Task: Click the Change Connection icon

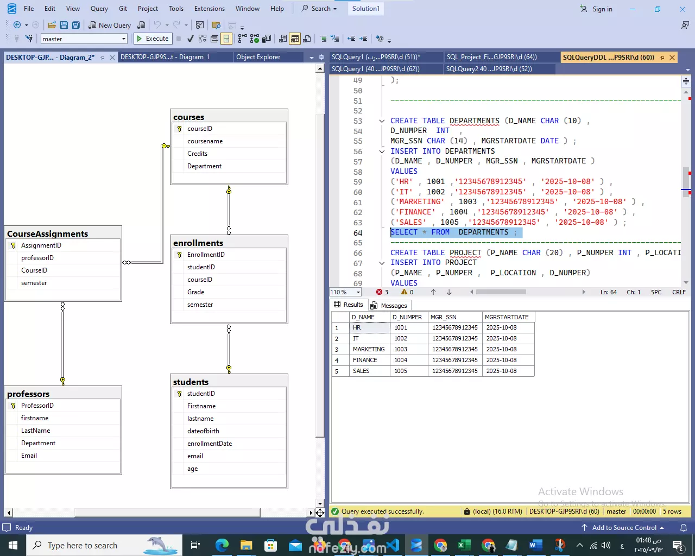Action: 29,39
